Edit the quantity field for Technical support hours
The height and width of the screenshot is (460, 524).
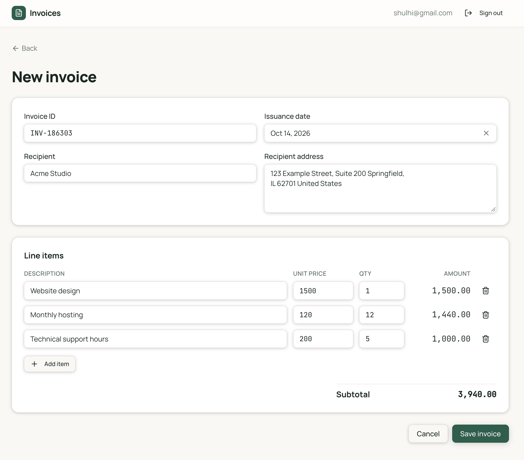point(381,339)
